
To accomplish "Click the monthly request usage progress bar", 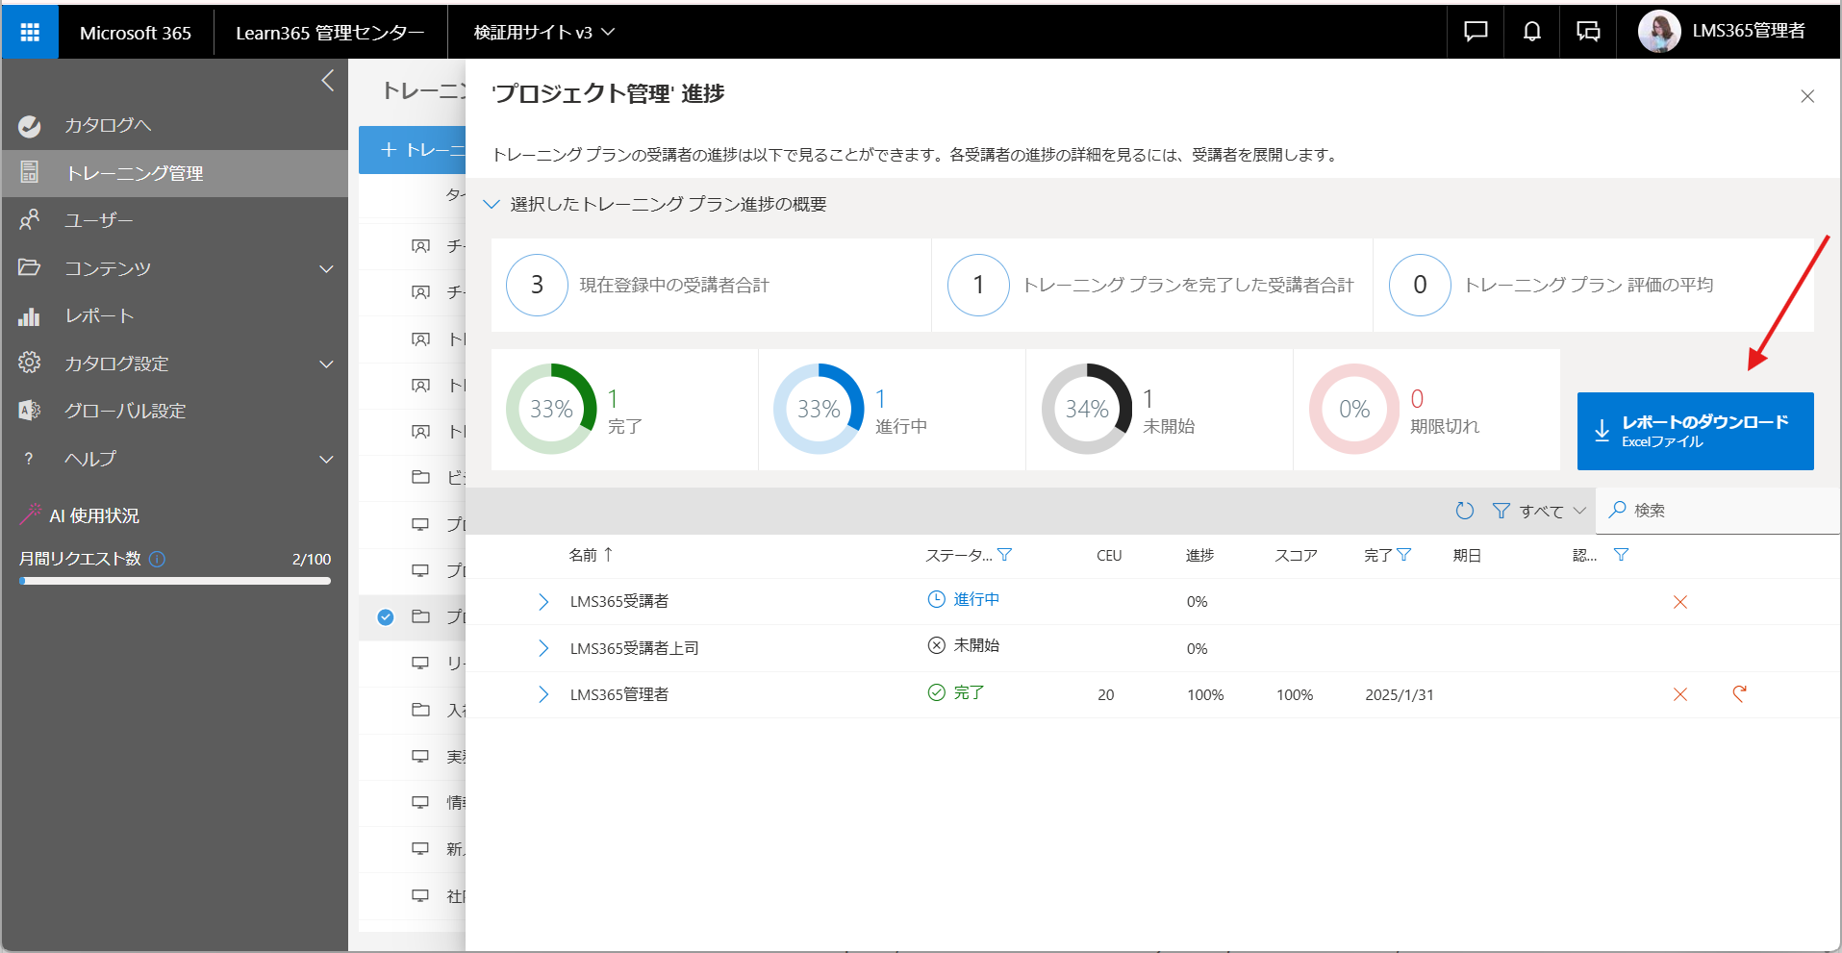I will 175,581.
